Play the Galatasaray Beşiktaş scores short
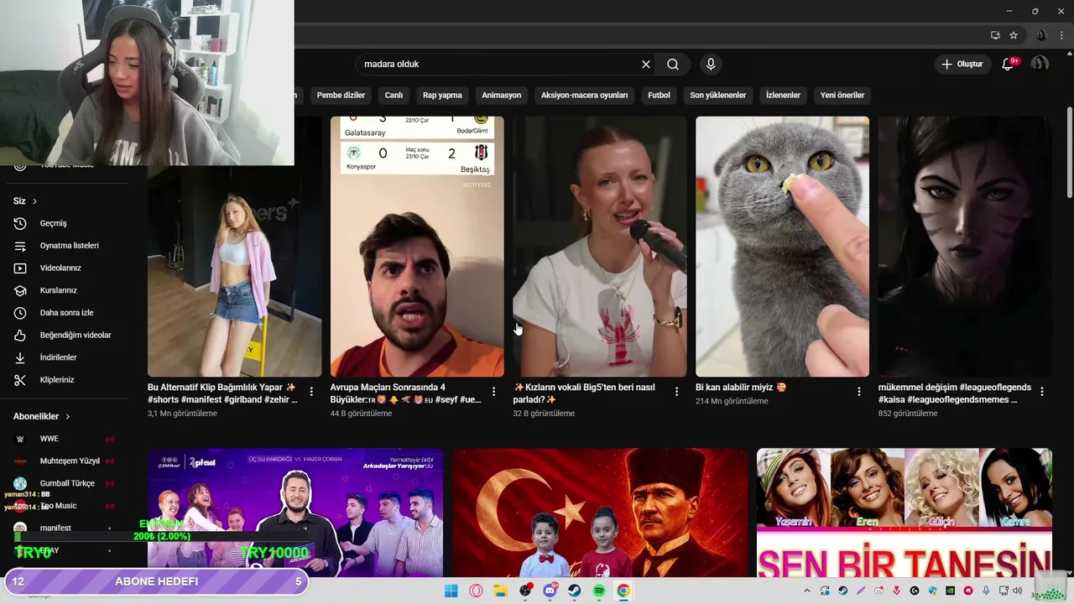The height and width of the screenshot is (604, 1074). coord(417,247)
